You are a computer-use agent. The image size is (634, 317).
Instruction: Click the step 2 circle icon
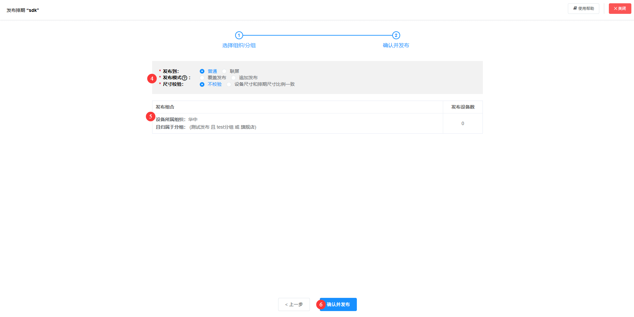pyautogui.click(x=396, y=35)
